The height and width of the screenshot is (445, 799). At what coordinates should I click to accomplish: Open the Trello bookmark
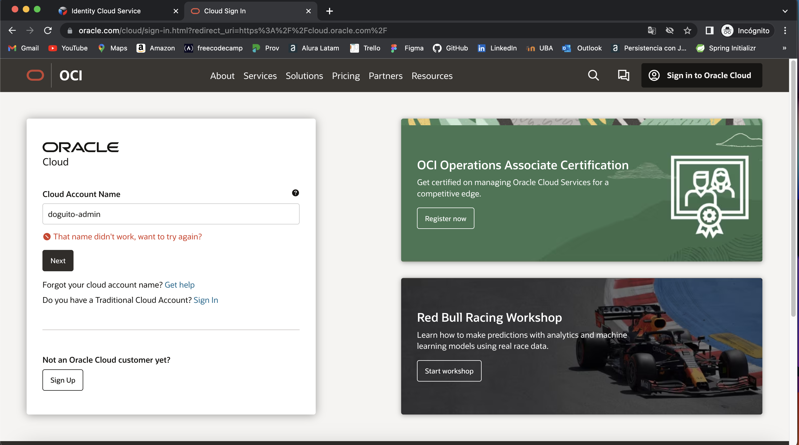[365, 48]
